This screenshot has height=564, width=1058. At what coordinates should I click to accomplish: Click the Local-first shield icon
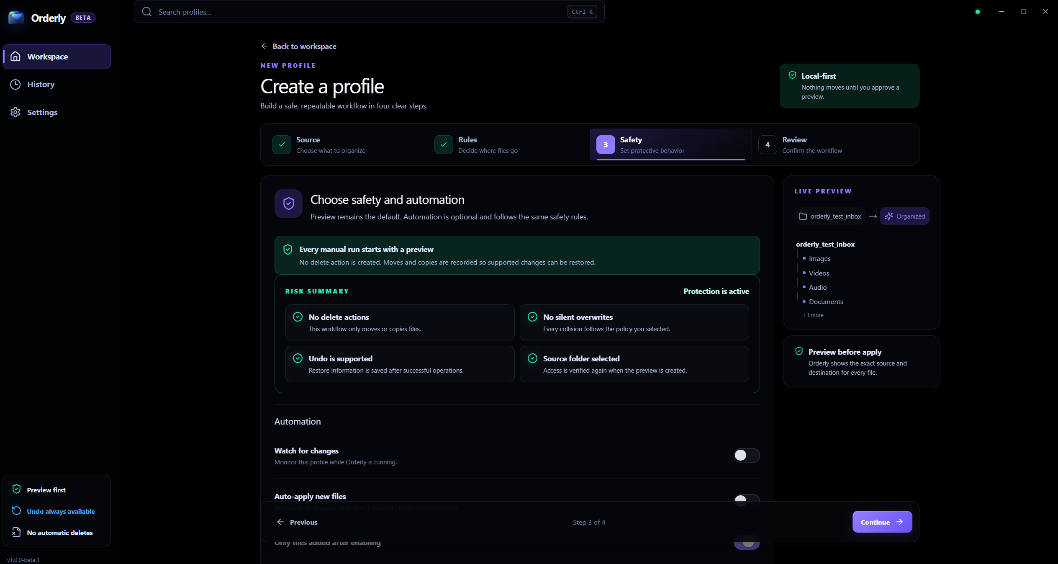point(792,75)
